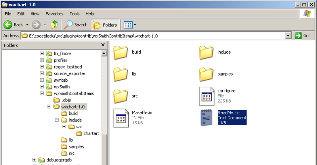The width and height of the screenshot is (317, 165).
Task: Click the Go button
Action: point(302,36)
